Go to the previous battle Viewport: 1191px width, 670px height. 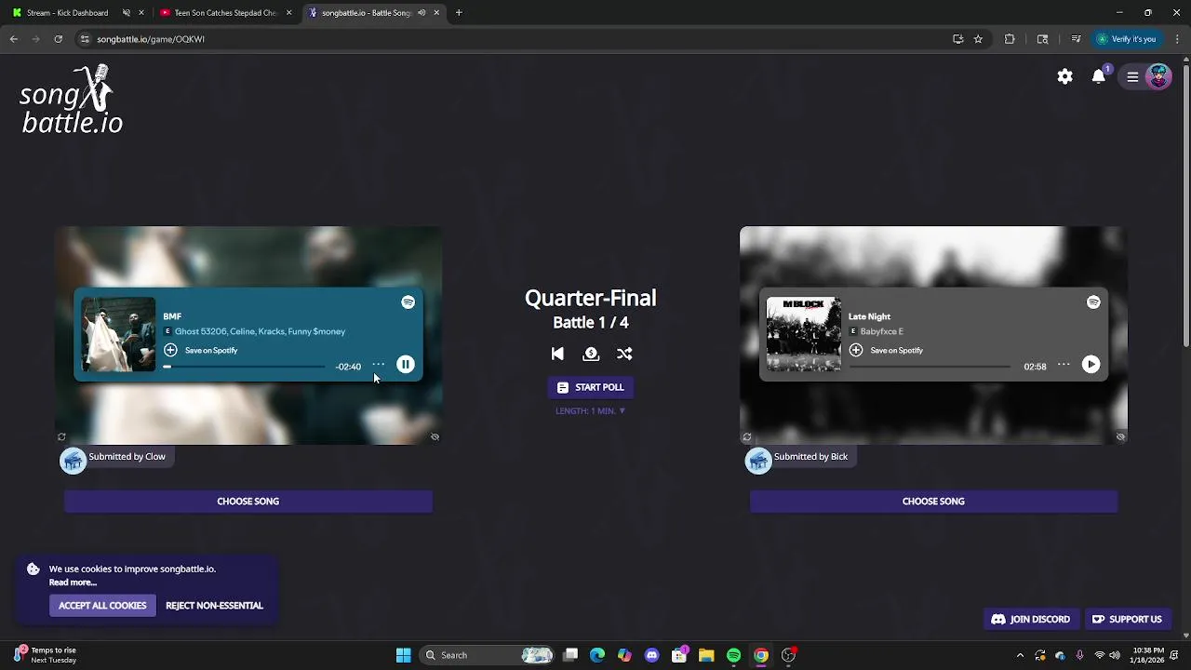557,354
